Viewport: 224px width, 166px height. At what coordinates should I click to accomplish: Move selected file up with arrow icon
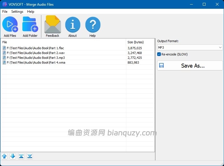tap(4, 156)
